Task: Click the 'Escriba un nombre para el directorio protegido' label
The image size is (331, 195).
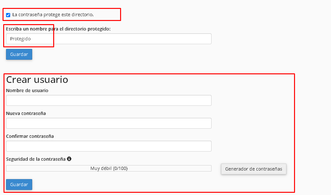Action: 58,29
